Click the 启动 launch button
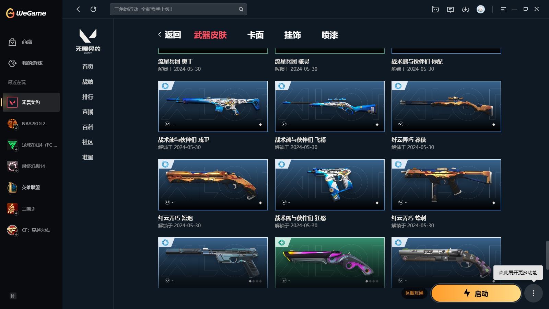Viewport: 549px width, 309px height. pos(476,293)
